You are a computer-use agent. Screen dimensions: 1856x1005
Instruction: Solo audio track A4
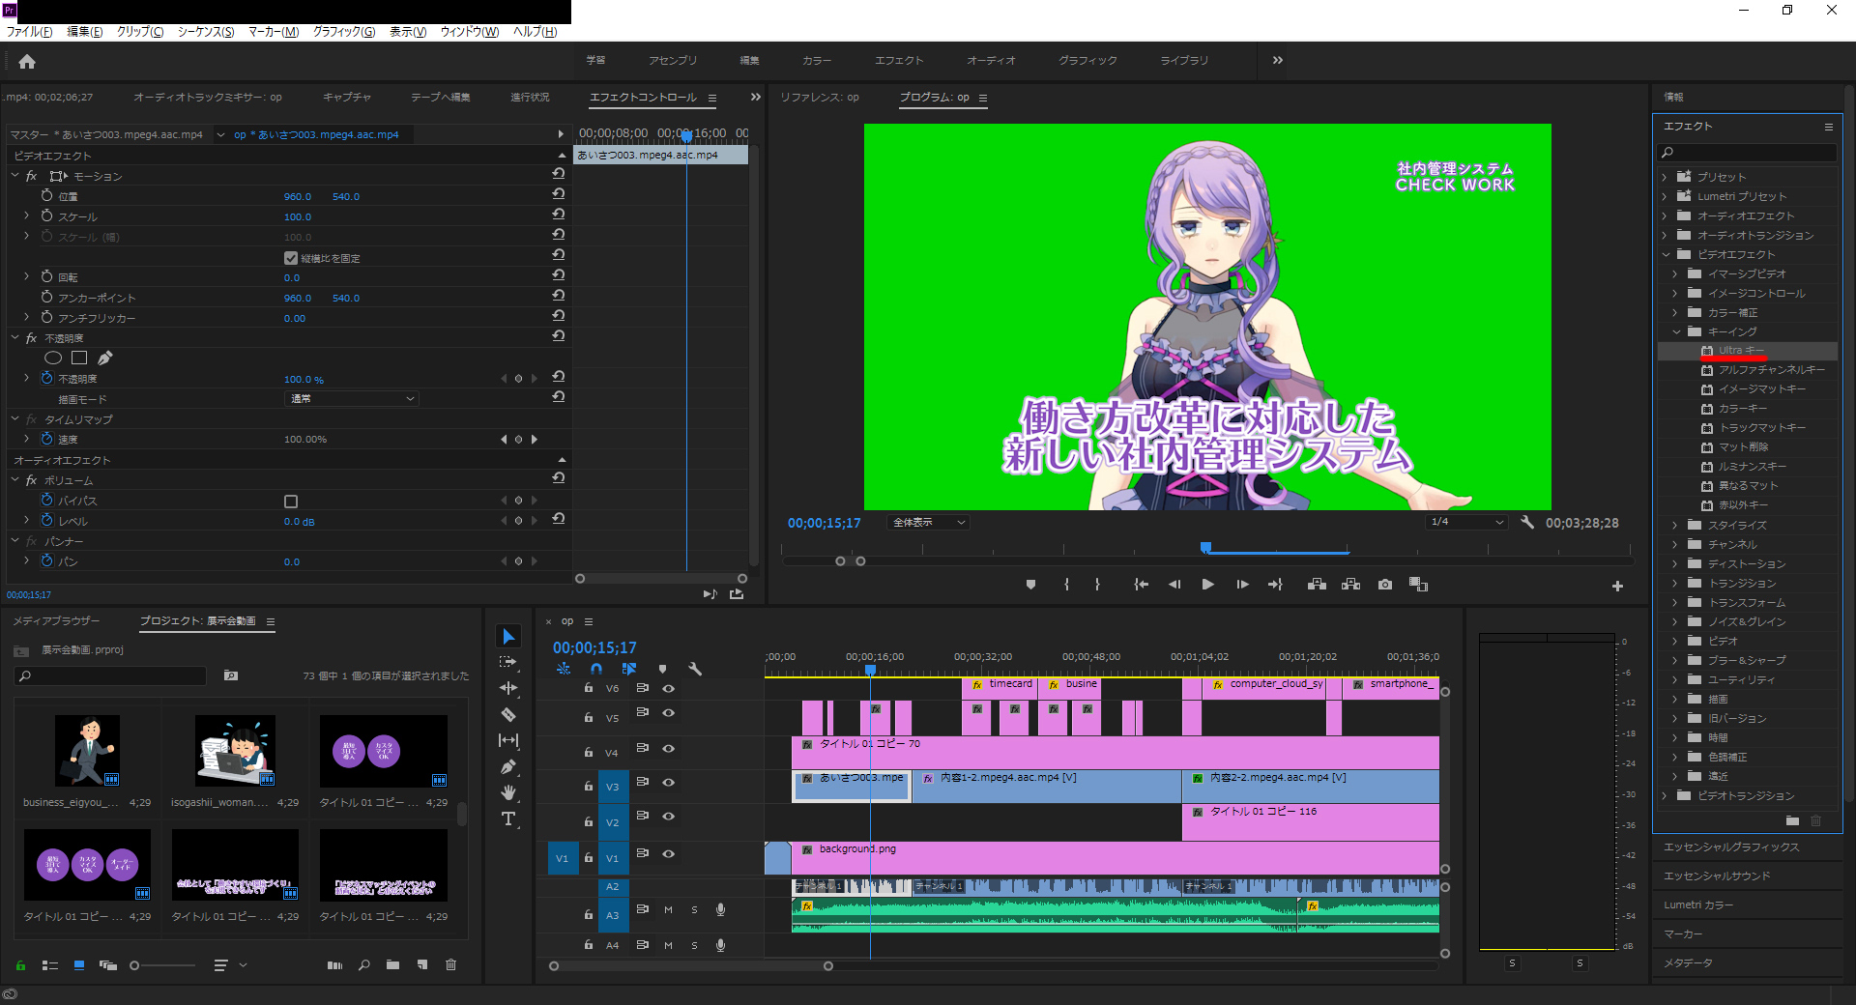694,945
